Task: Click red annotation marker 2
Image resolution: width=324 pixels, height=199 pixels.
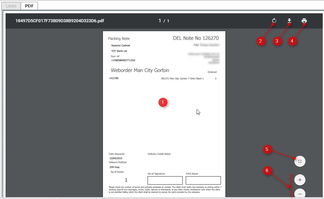Action: [x=261, y=41]
